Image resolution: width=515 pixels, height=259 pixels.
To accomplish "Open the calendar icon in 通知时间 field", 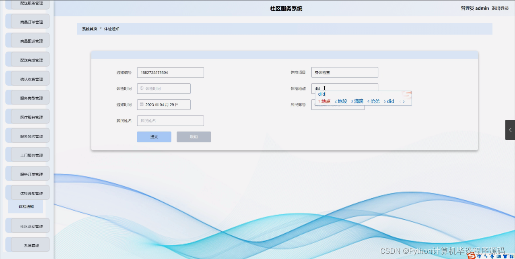I will pyautogui.click(x=142, y=104).
